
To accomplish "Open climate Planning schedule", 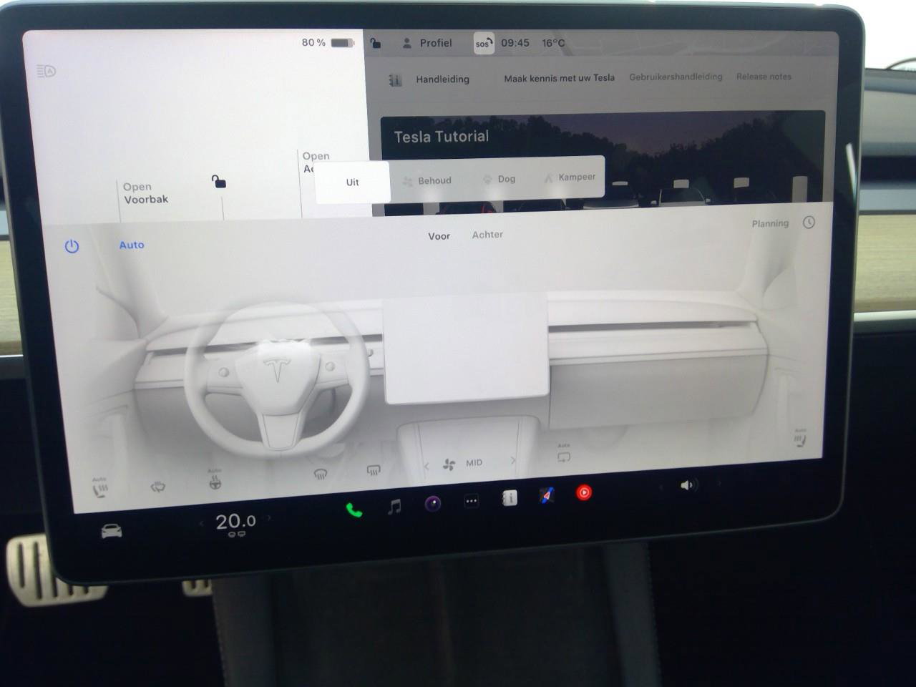I will [x=770, y=224].
